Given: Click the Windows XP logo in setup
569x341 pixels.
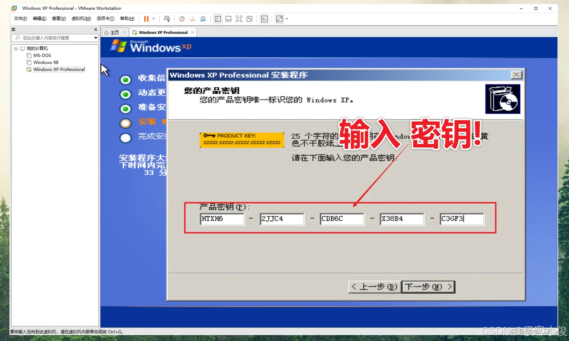Looking at the screenshot, I should point(151,46).
